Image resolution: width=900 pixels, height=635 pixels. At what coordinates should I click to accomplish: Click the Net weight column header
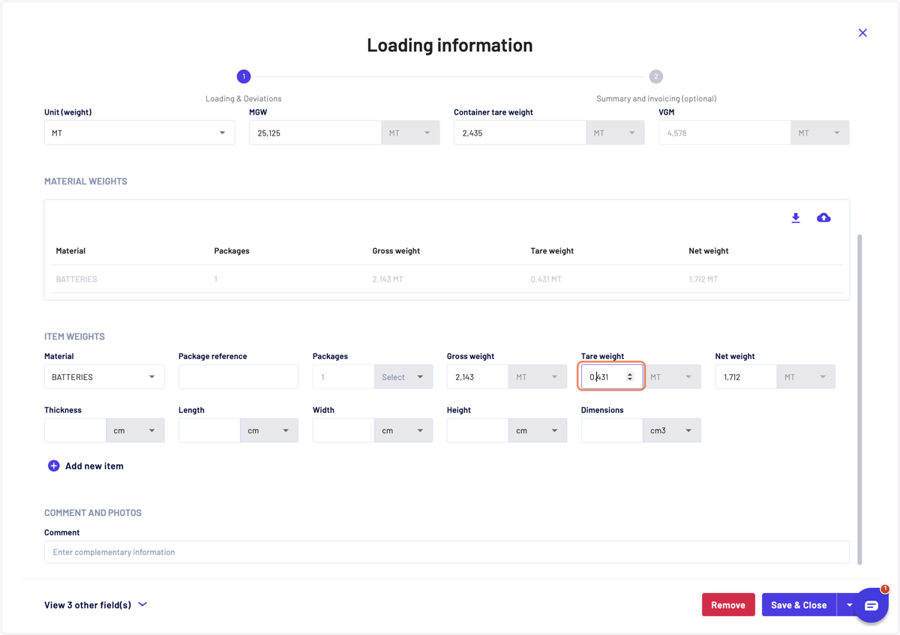click(709, 251)
